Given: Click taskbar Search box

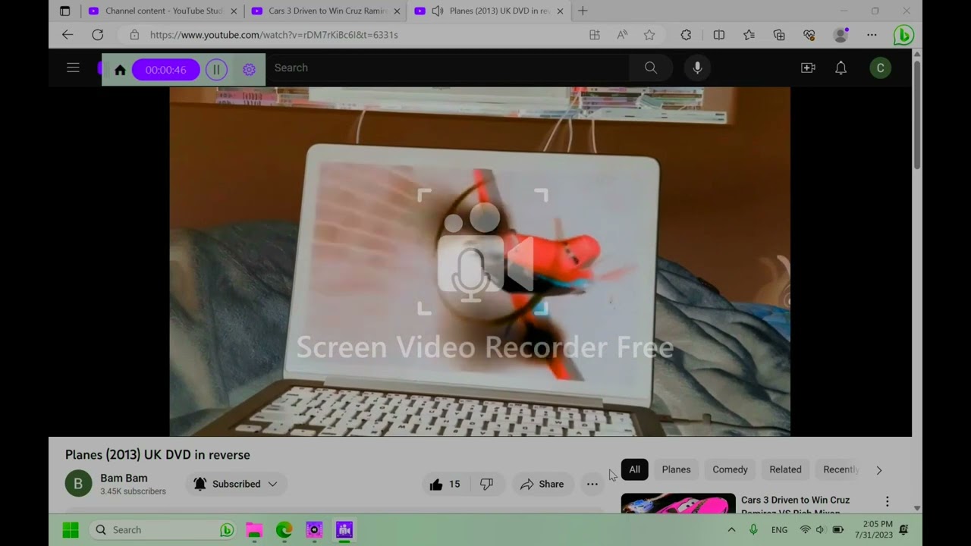Looking at the screenshot, I should 163,530.
